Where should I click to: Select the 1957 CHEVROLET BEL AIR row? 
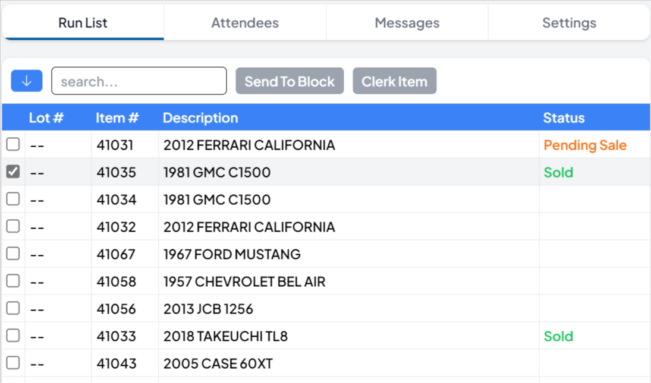tap(244, 281)
